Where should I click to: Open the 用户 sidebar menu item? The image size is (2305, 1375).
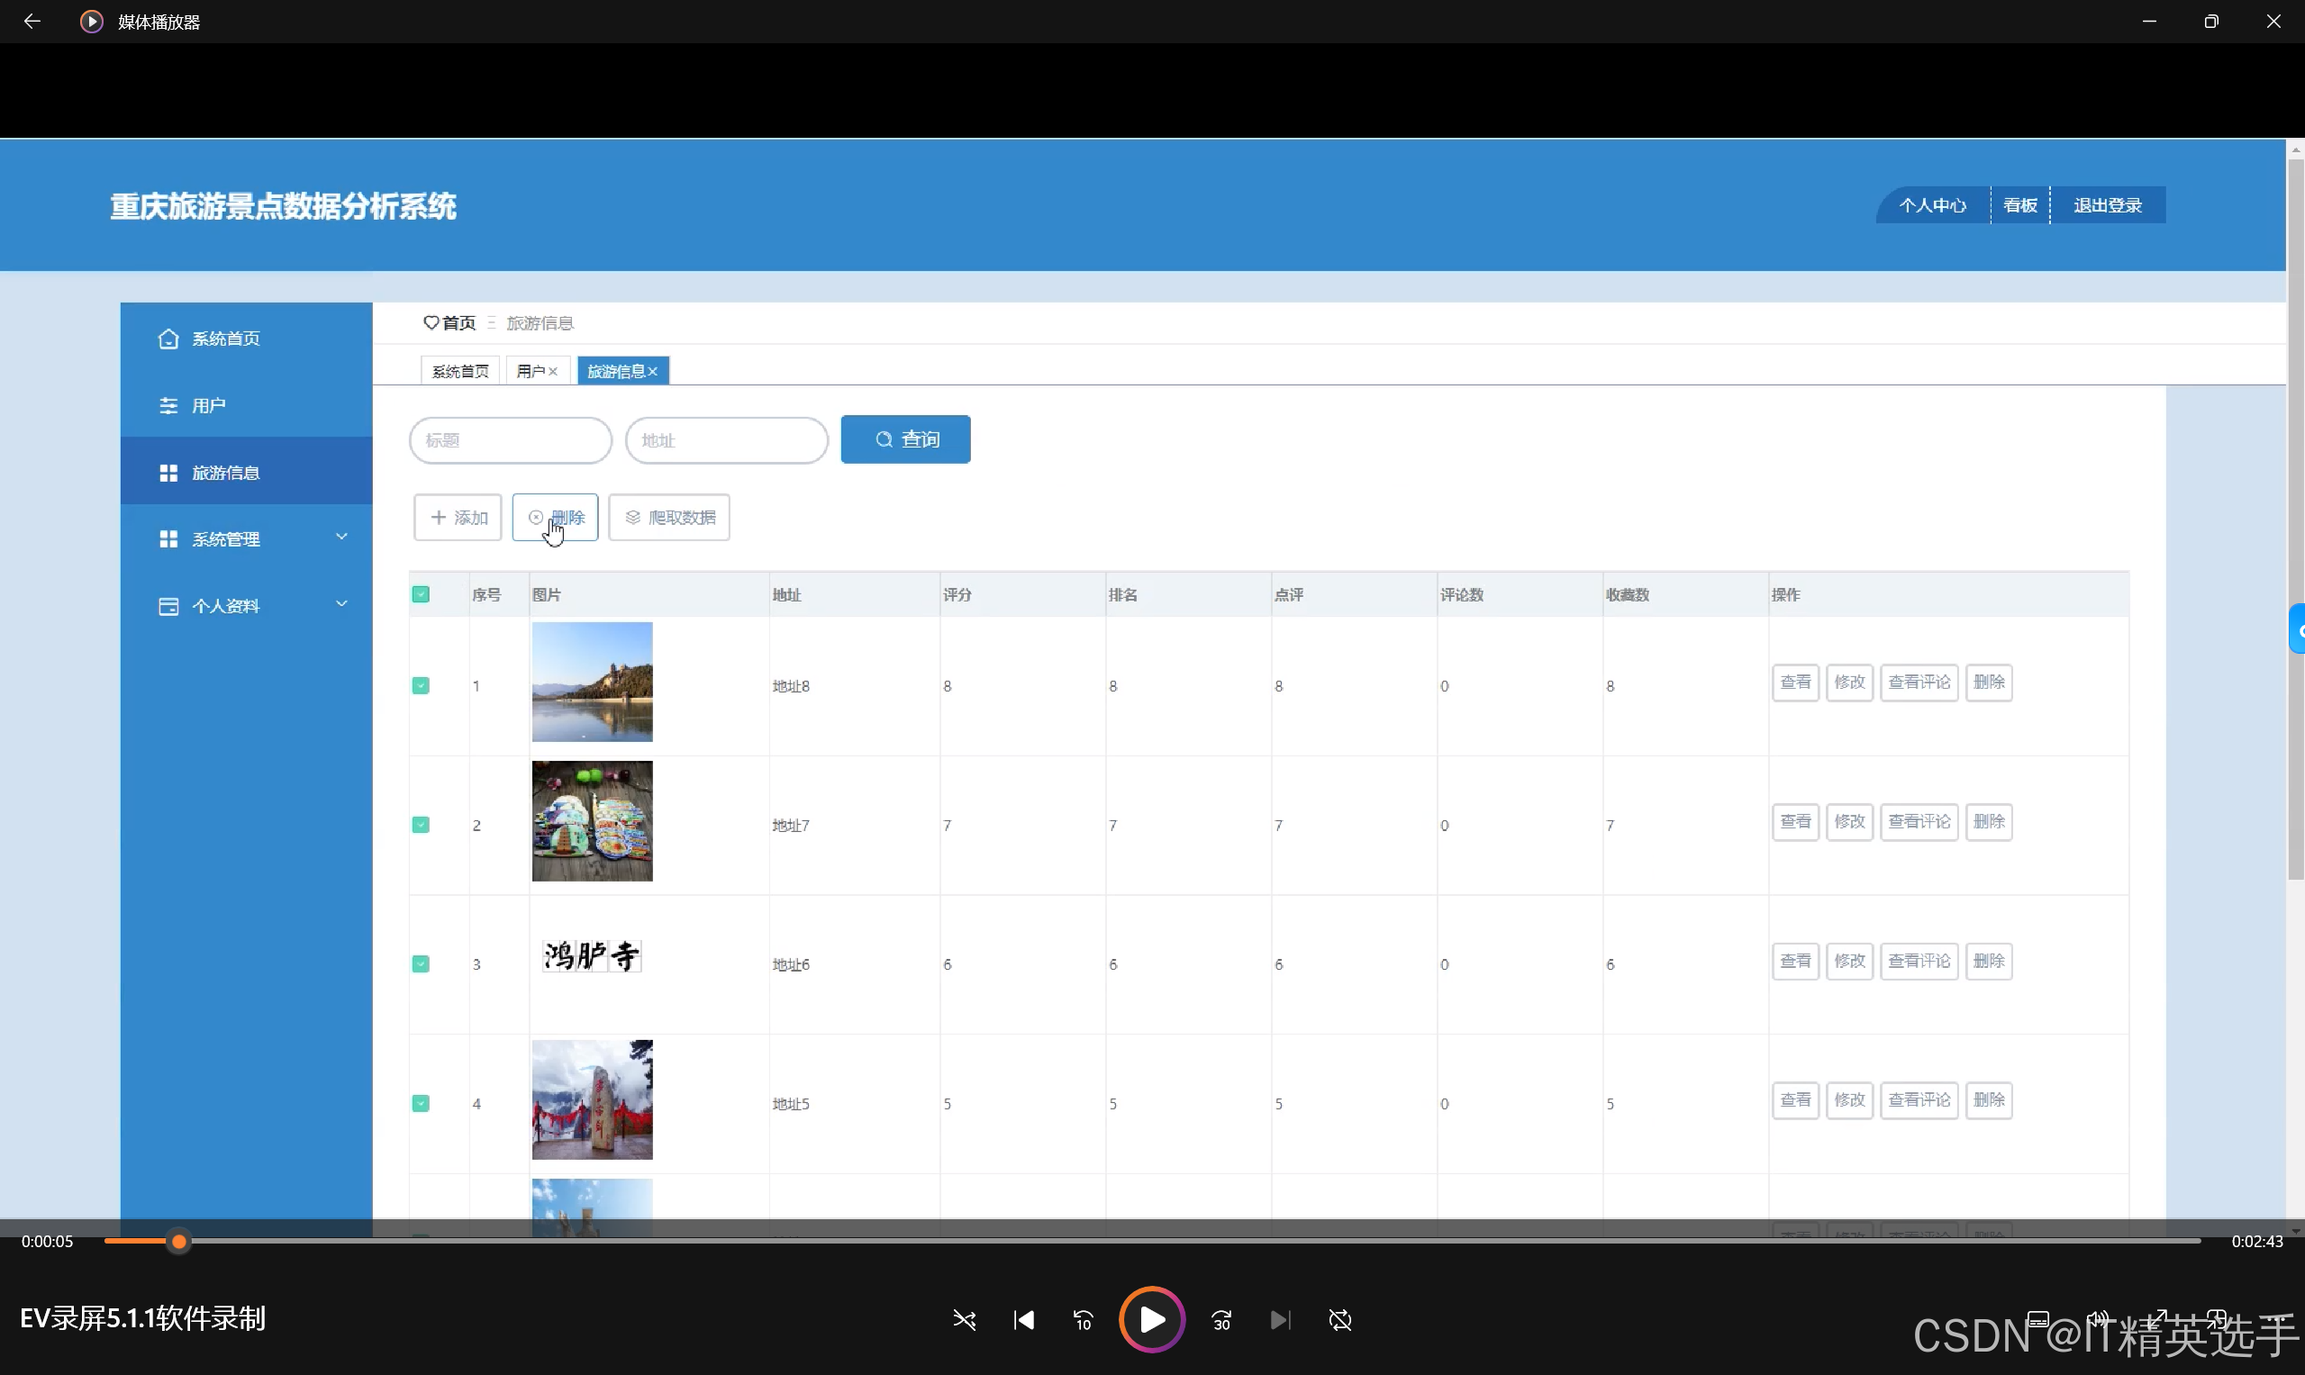[210, 405]
